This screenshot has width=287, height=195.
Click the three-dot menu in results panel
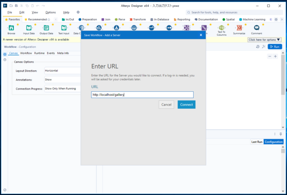pyautogui.click(x=275, y=134)
